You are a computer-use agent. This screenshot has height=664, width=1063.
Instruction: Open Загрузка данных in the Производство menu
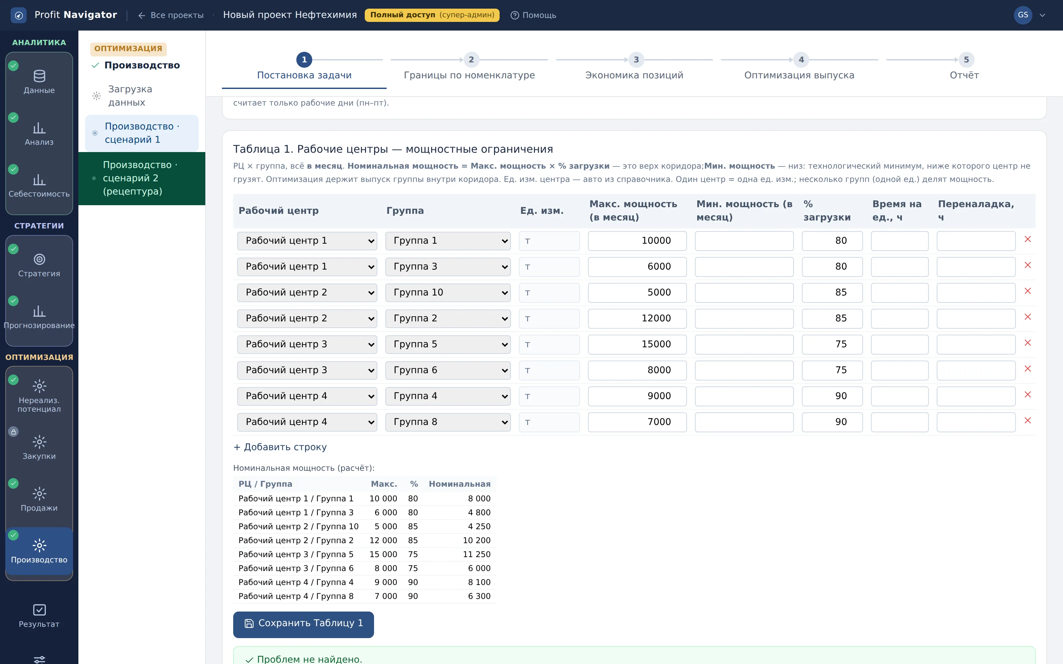(142, 96)
